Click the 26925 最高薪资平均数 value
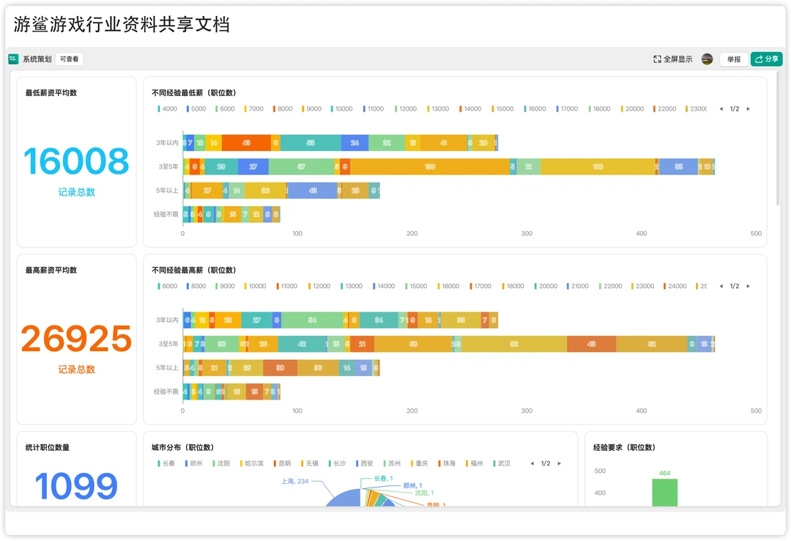791x541 pixels. (x=76, y=339)
